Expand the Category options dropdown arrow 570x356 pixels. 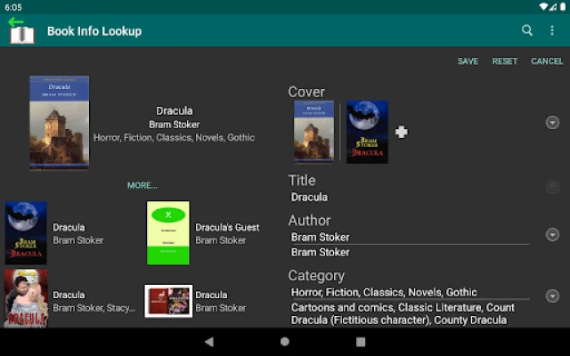click(x=552, y=295)
